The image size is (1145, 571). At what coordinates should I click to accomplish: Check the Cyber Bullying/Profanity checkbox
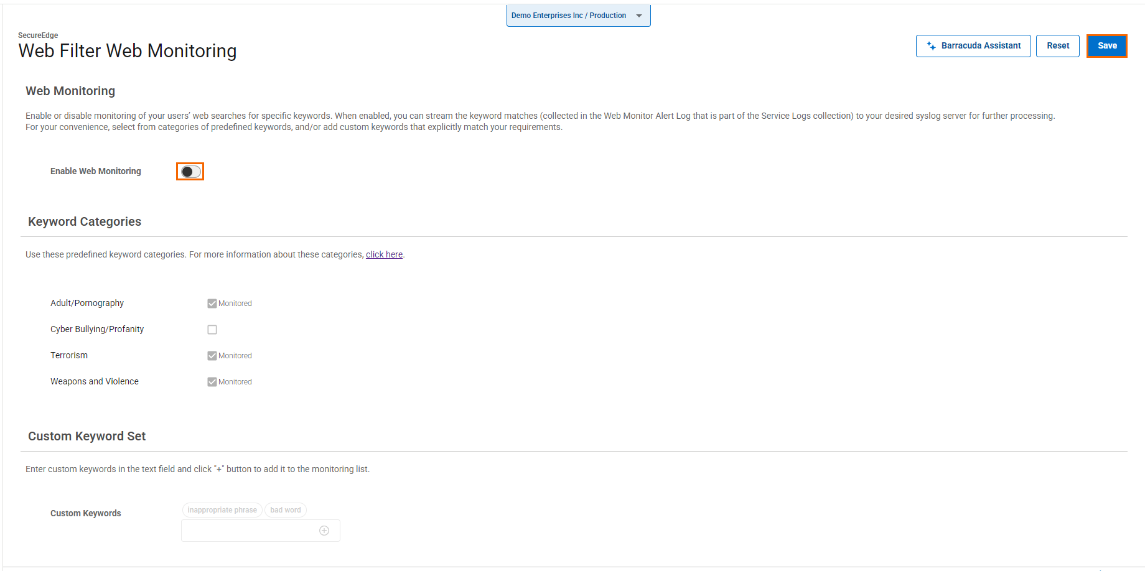coord(212,330)
